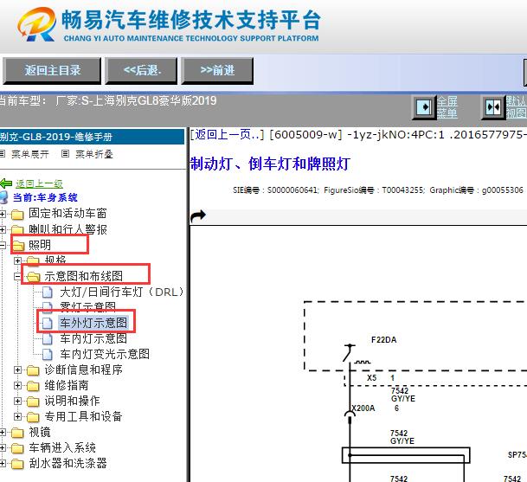
Task: Open 大灯/日间行车灯(DRL) tree entry
Action: pos(122,292)
